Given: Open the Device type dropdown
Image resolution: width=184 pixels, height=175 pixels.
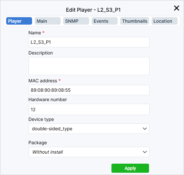Looking at the screenshot, I should pos(89,129).
